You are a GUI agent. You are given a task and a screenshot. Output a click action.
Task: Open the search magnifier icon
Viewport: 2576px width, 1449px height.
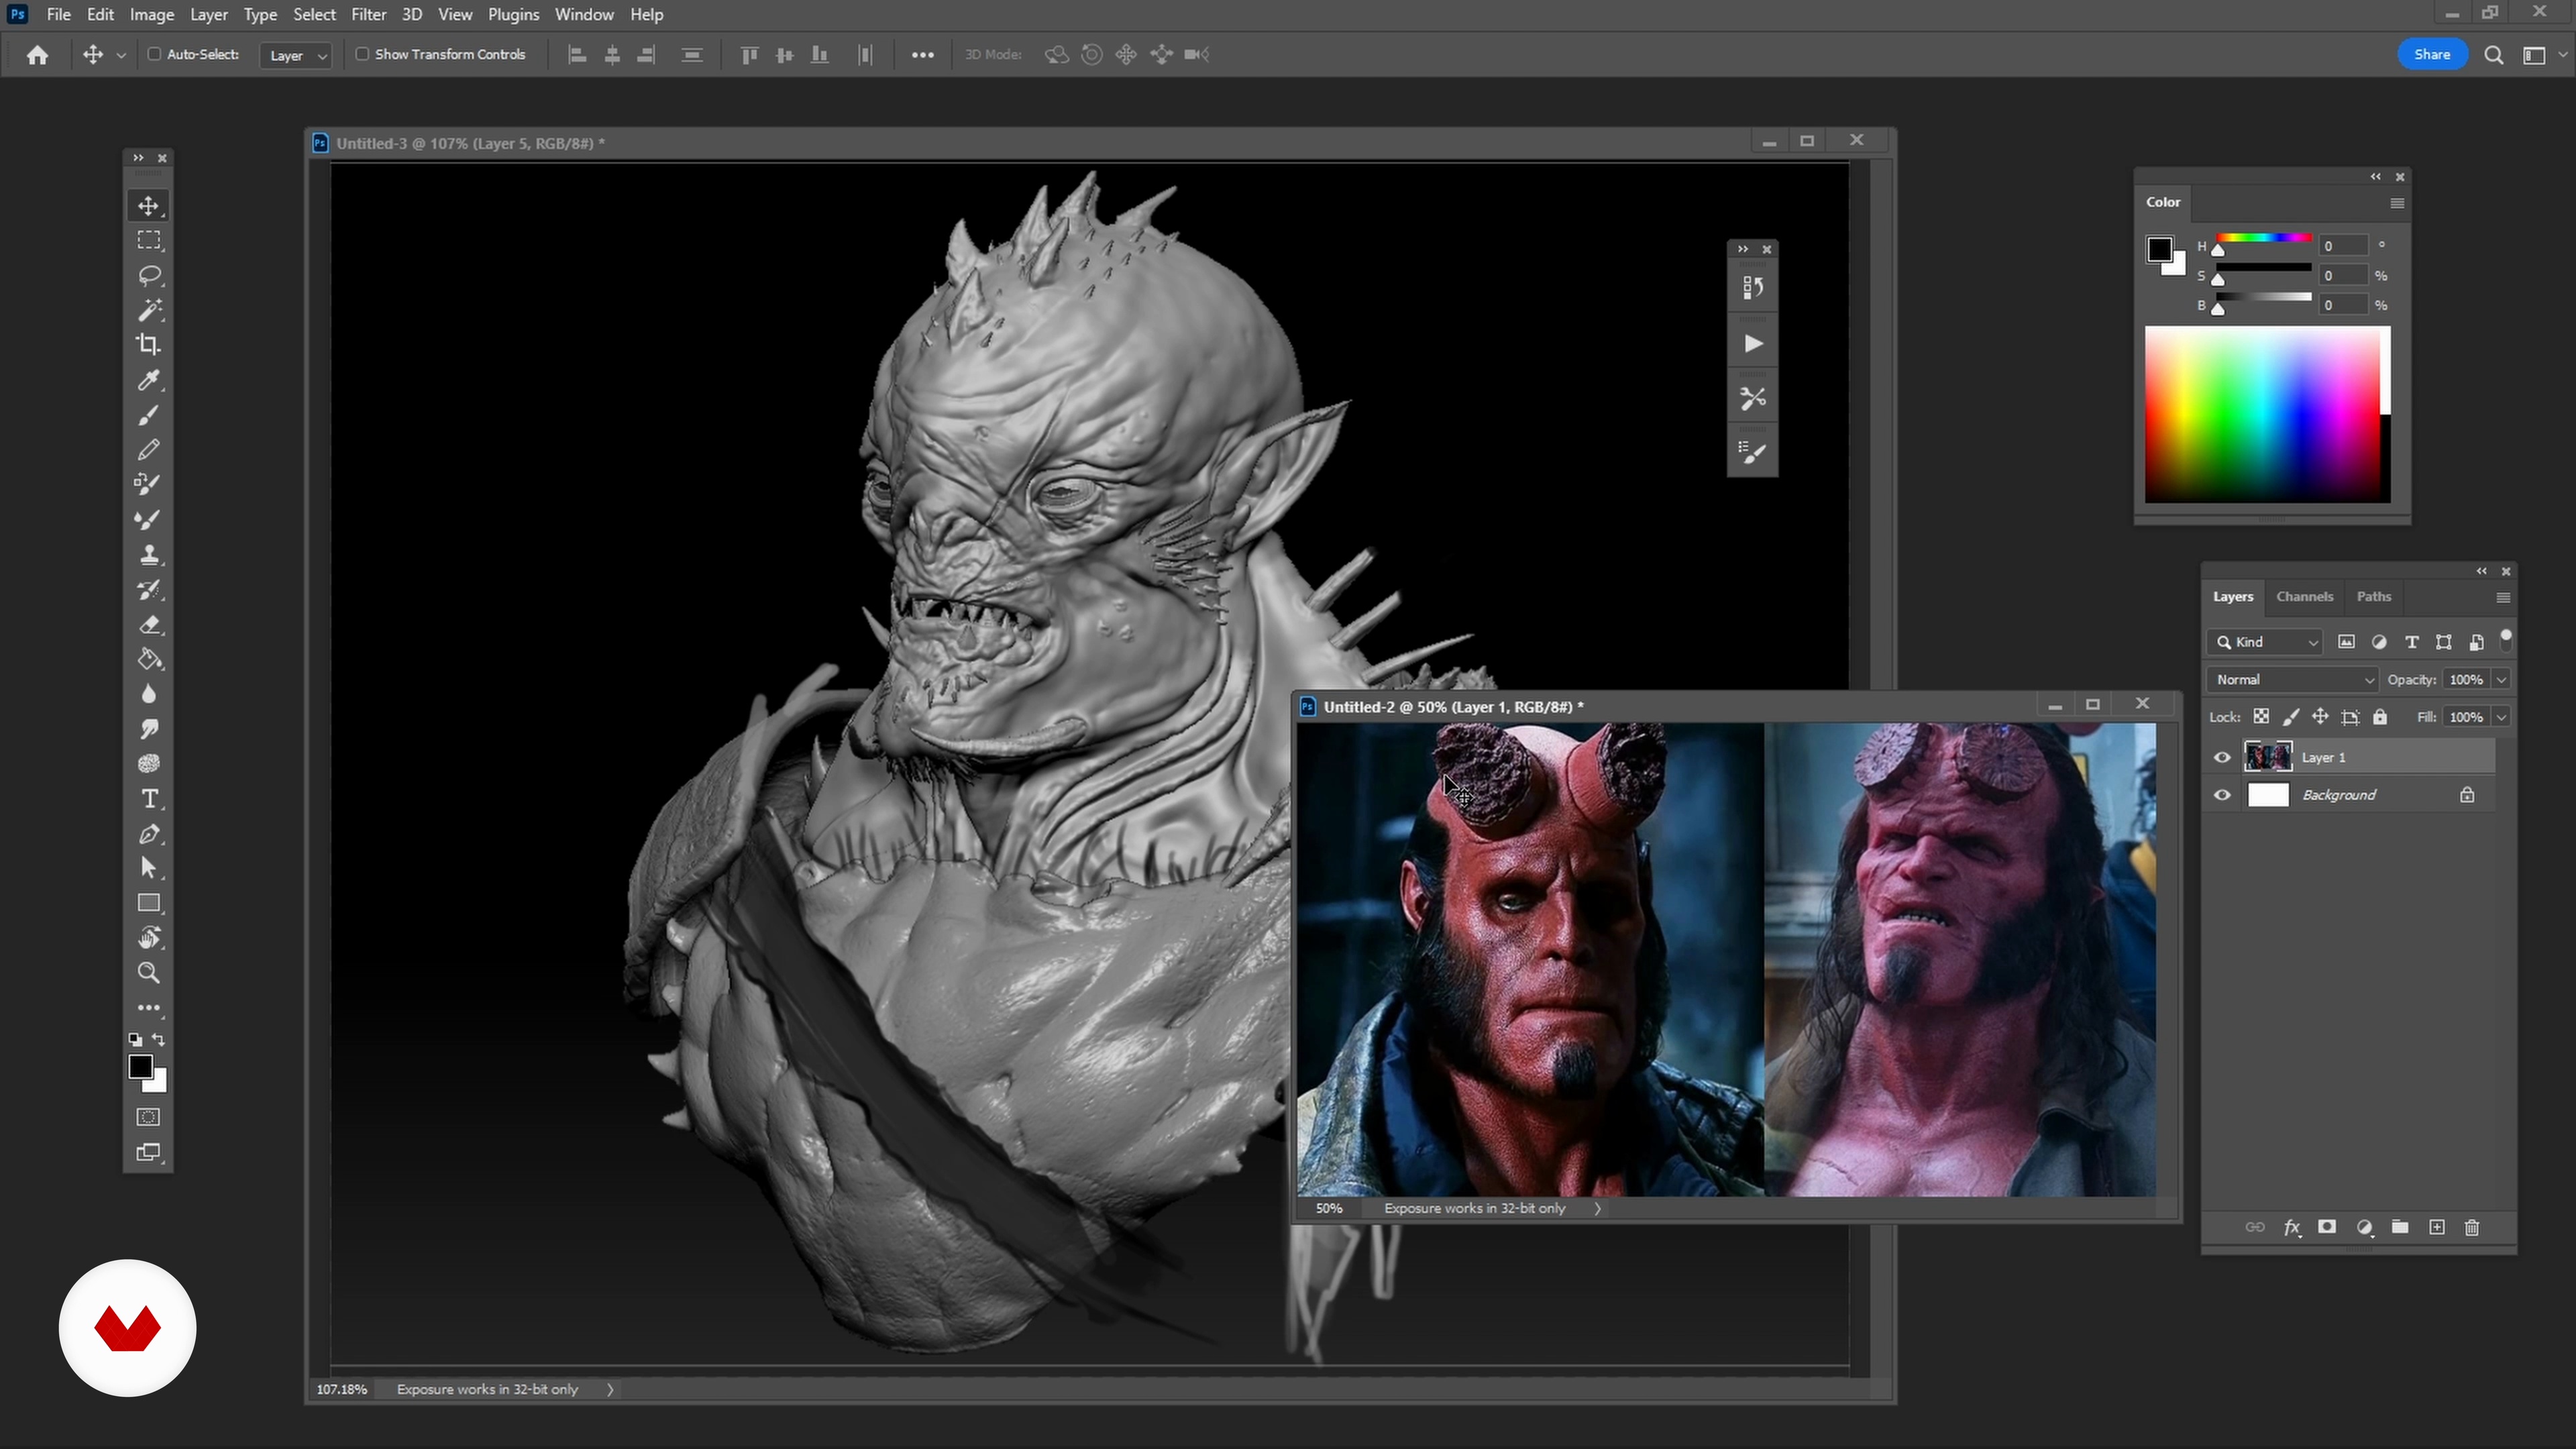click(2494, 55)
